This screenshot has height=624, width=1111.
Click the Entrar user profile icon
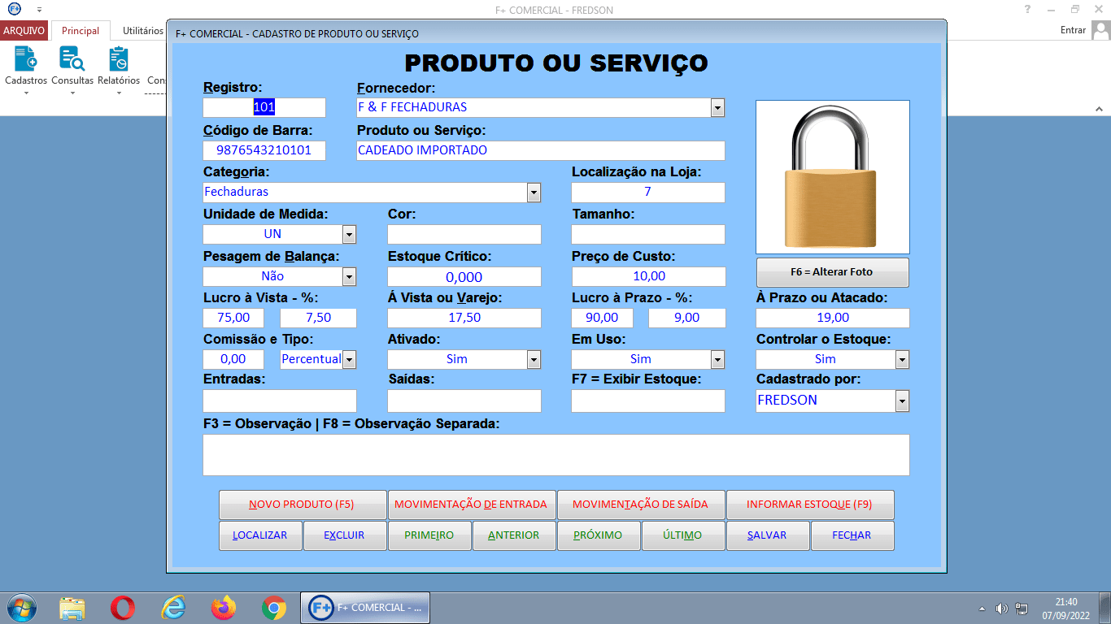(x=1102, y=29)
